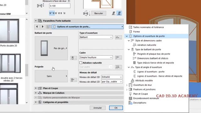Select Lignes d'ouverture - porte entry
This screenshot has width=201, height=113.
click(151, 72)
